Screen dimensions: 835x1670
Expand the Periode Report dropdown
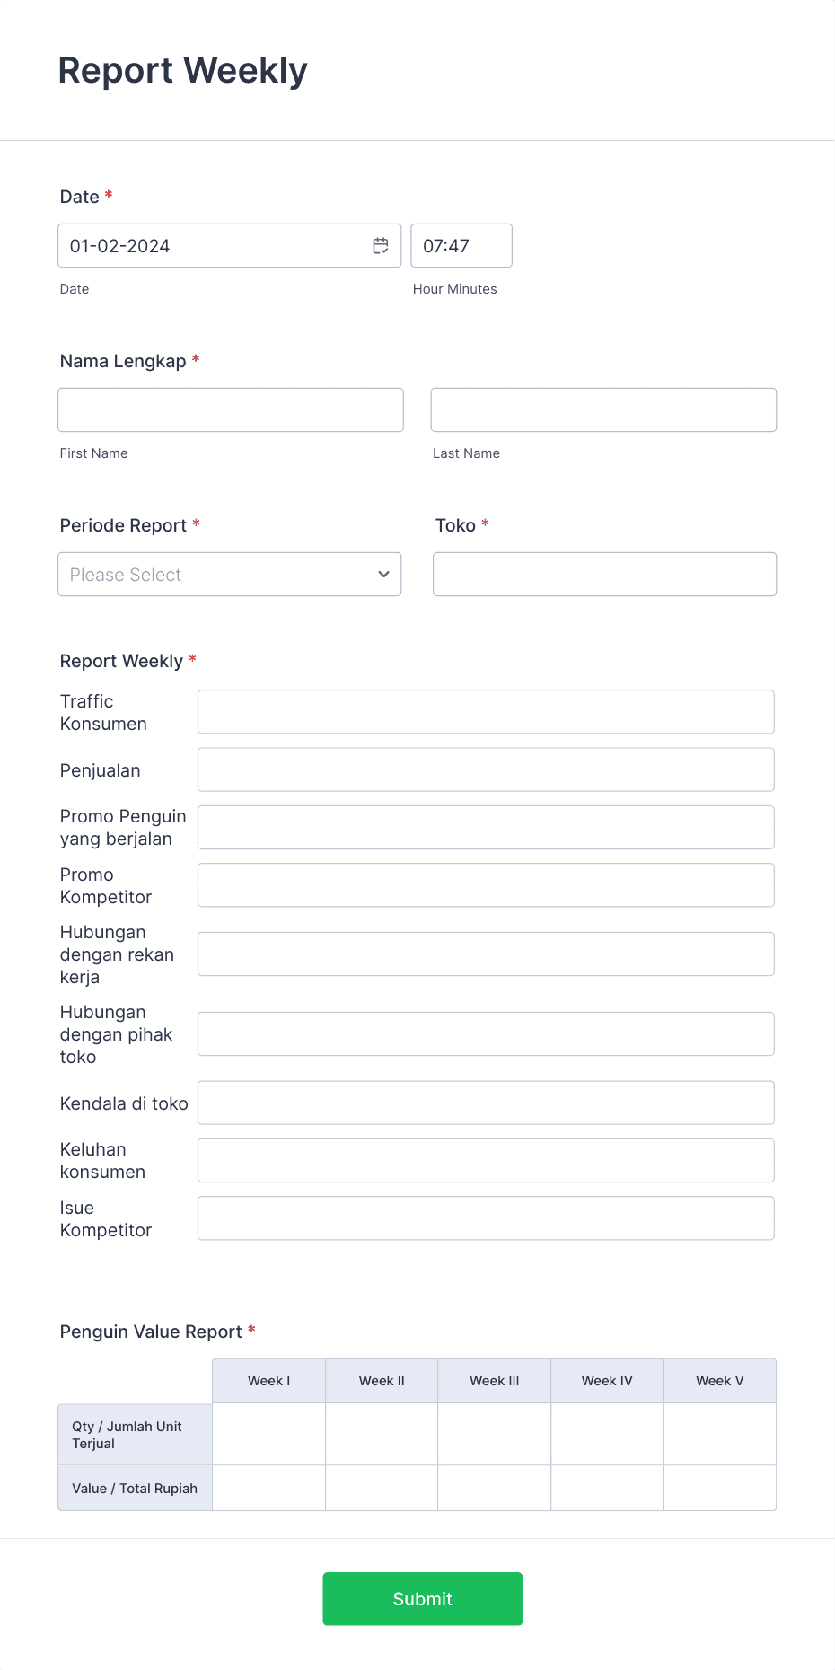[x=229, y=574]
